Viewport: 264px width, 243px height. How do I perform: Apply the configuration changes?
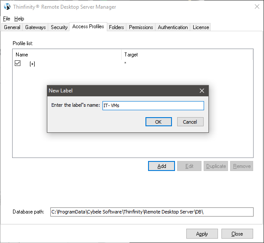[202, 233]
